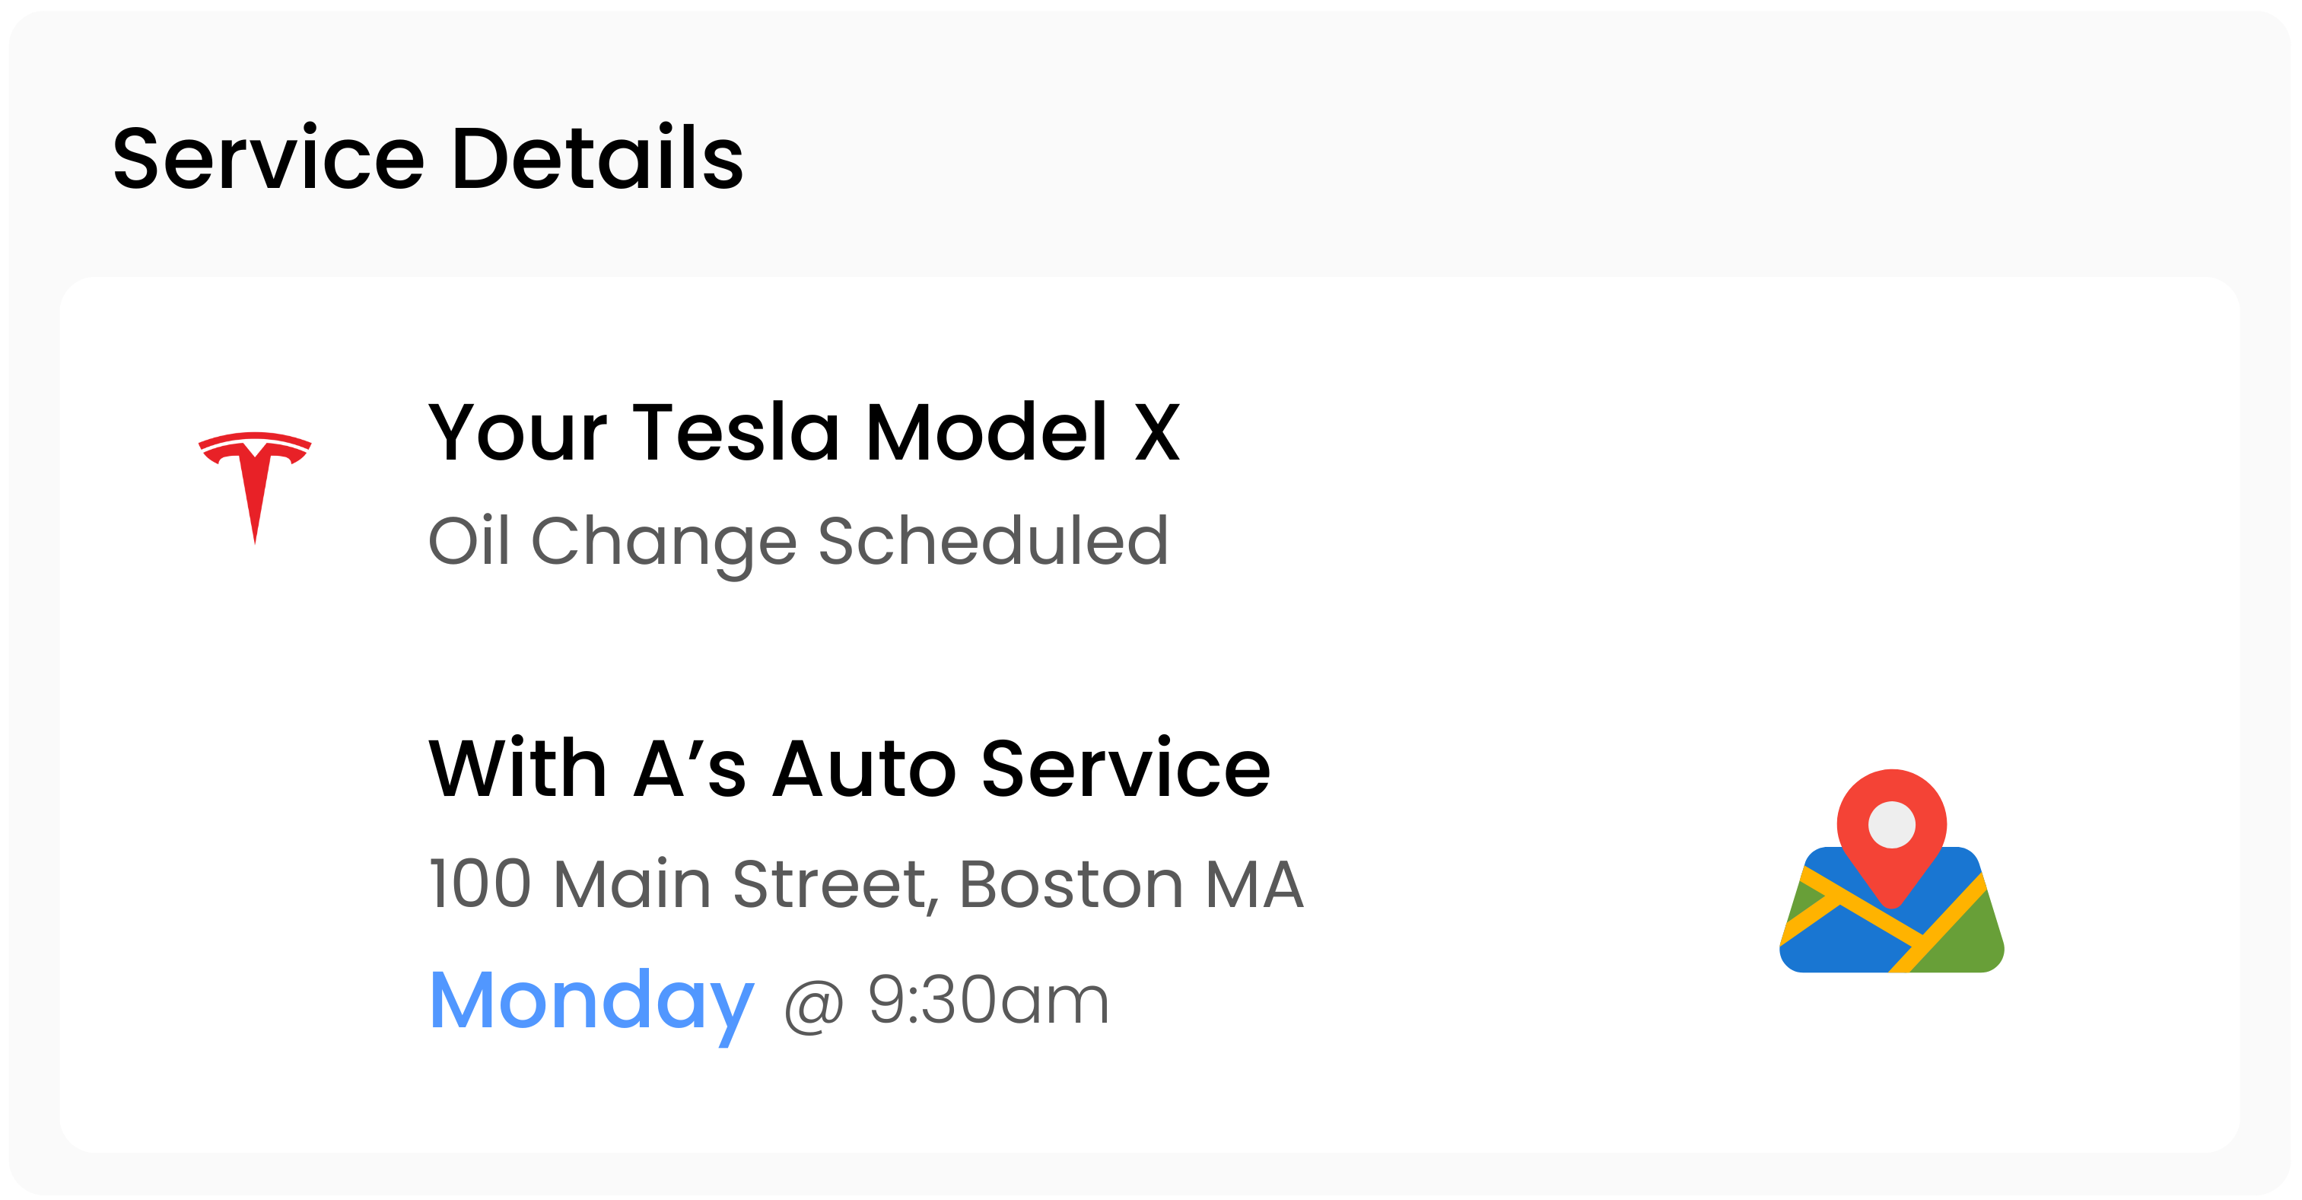Click the white dot inside the map pin
This screenshot has height=1200, width=2302.
coord(1891,824)
